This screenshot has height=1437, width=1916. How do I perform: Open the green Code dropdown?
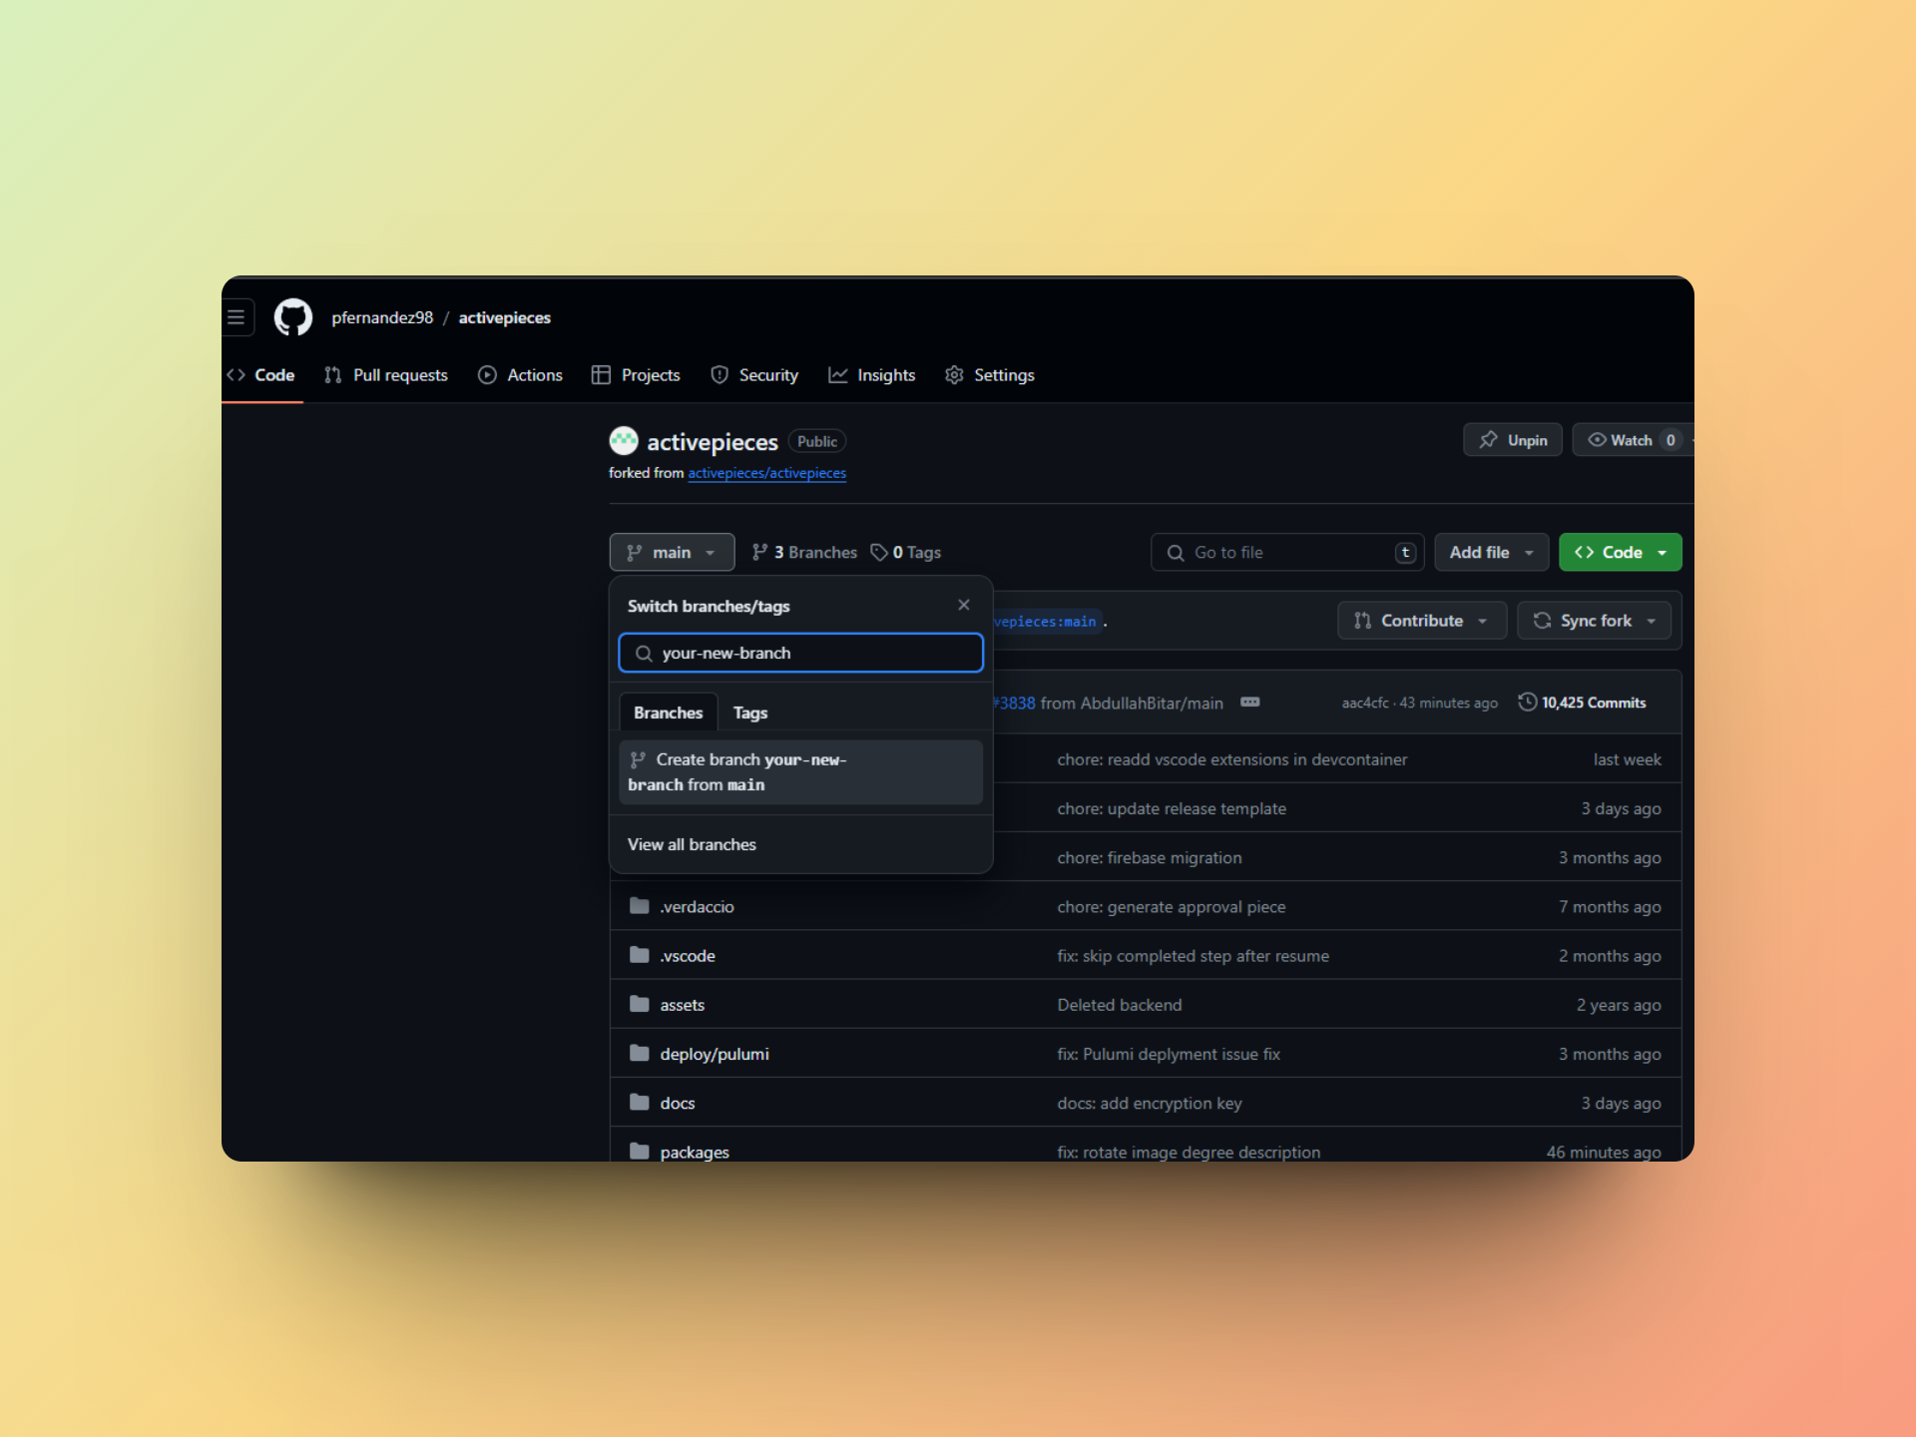pyautogui.click(x=1620, y=553)
